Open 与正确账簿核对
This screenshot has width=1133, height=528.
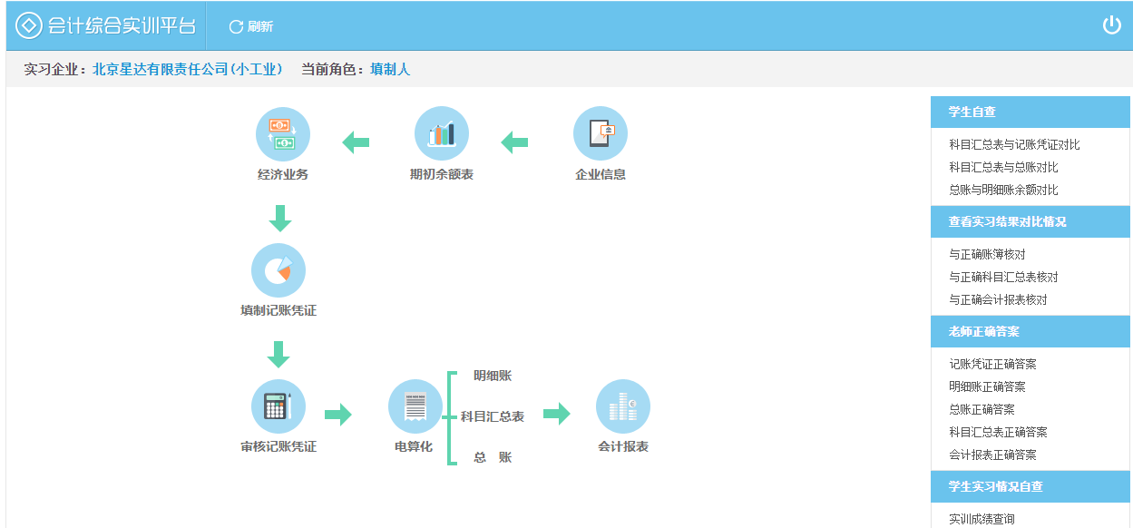click(x=987, y=254)
